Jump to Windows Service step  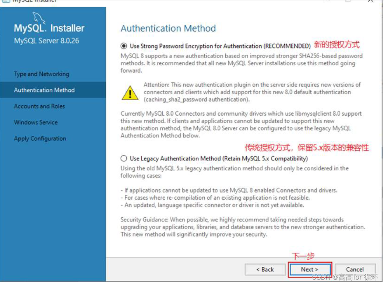pyautogui.click(x=36, y=122)
